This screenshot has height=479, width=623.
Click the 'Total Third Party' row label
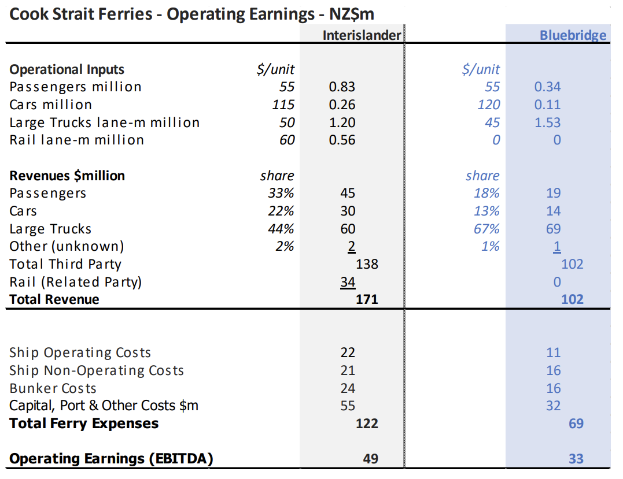coord(65,264)
